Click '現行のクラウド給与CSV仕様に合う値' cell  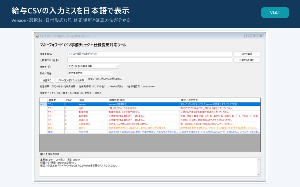click(x=220, y=108)
